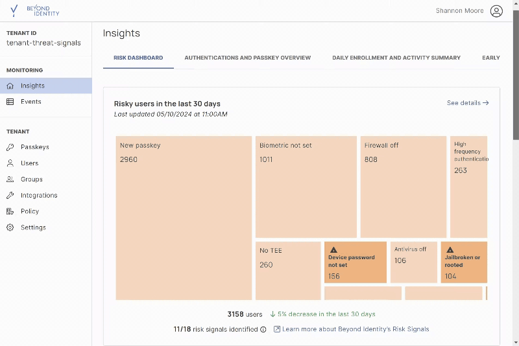Click the Integrations plug icon
The height and width of the screenshot is (346, 519).
[x=10, y=196]
